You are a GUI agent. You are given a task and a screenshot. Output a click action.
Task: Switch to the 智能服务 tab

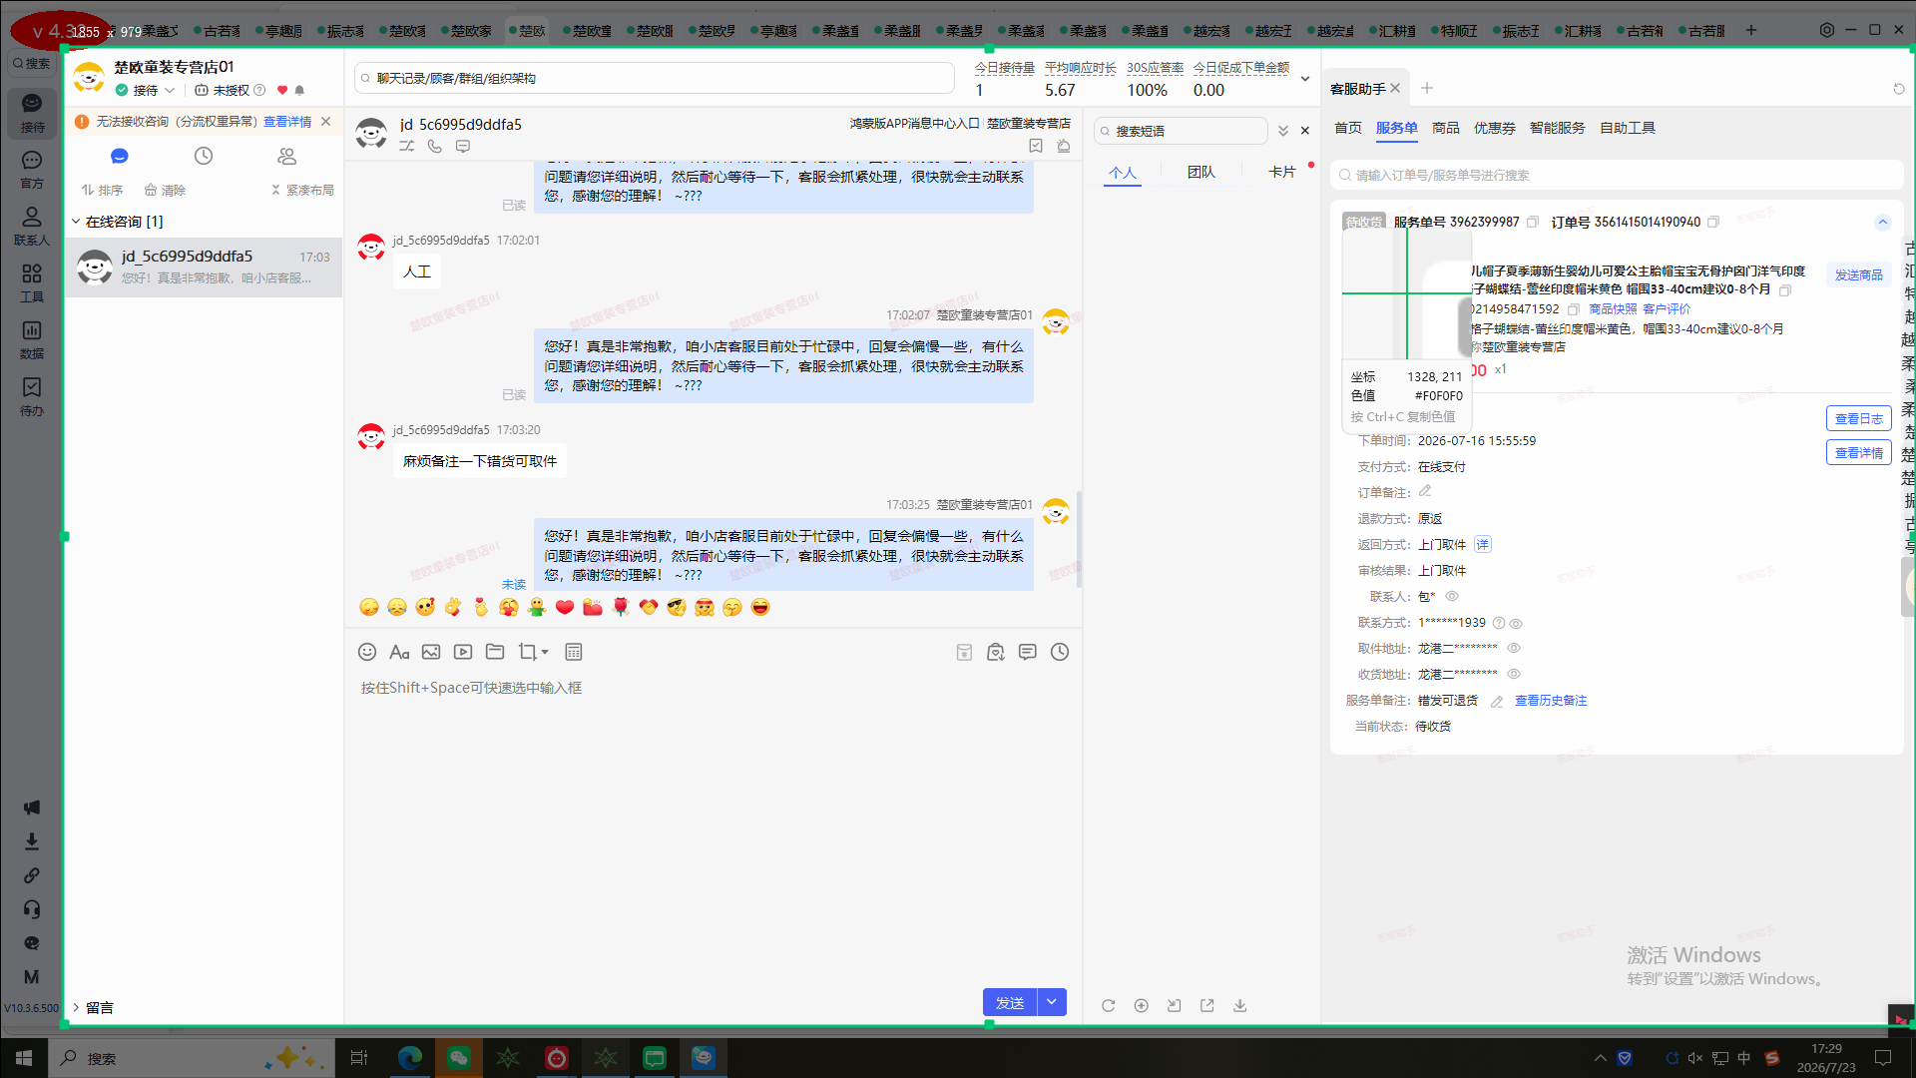(x=1558, y=128)
